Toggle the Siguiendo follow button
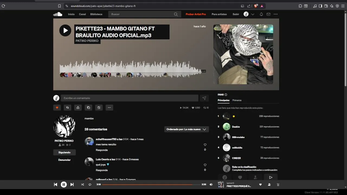The image size is (347, 195). click(65, 152)
